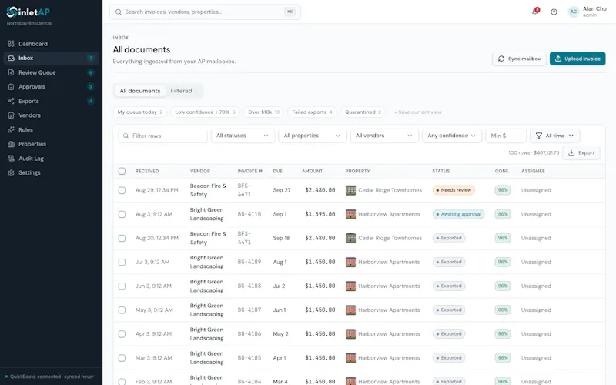Click the inletAP logo icon
The height and width of the screenshot is (385, 616).
(x=12, y=12)
